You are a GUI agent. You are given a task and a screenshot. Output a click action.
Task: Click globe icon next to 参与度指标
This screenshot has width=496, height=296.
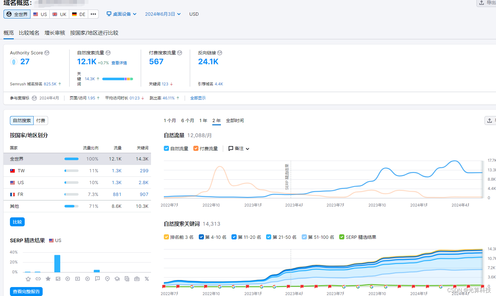34,98
